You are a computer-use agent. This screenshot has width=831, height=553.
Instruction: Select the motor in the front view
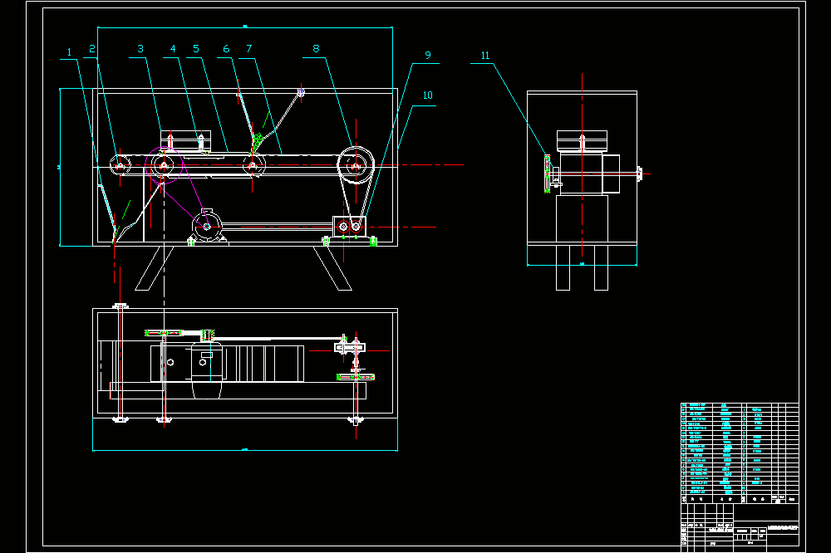tap(207, 226)
